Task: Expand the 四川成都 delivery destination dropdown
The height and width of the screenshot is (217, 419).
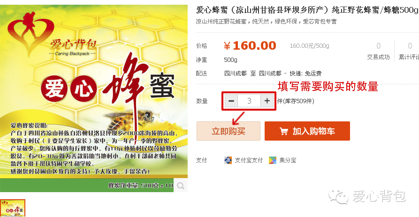Action: pos(273,74)
